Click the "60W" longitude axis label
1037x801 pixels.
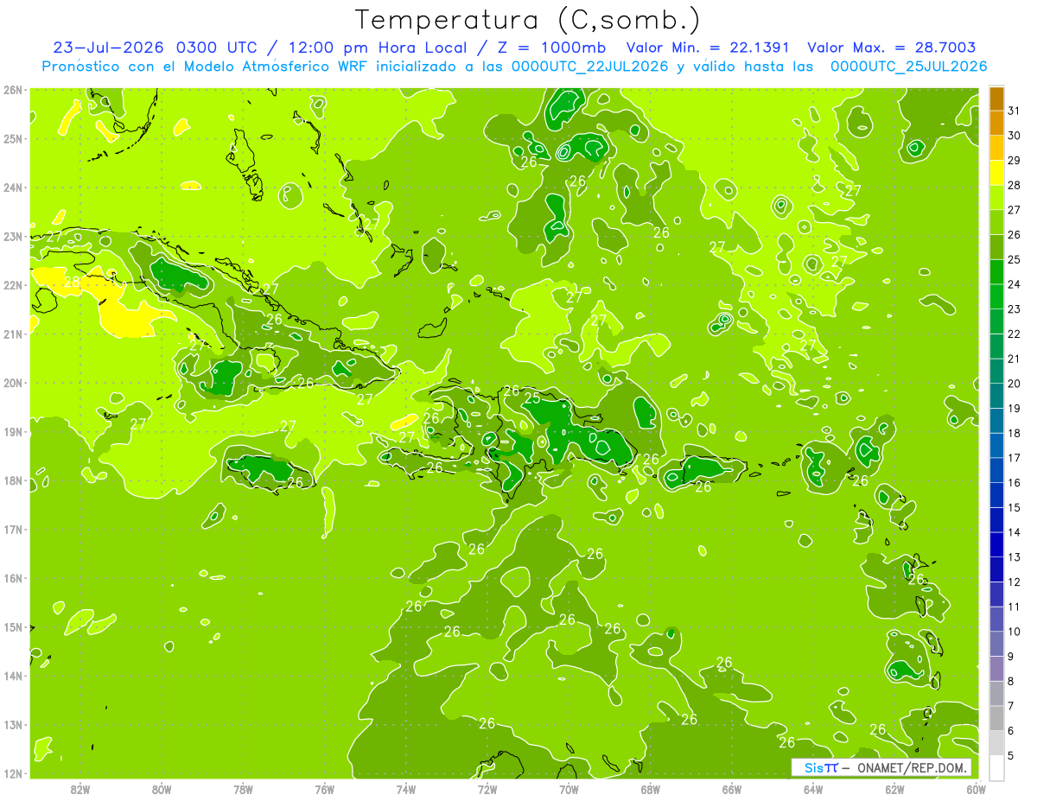pos(977,789)
